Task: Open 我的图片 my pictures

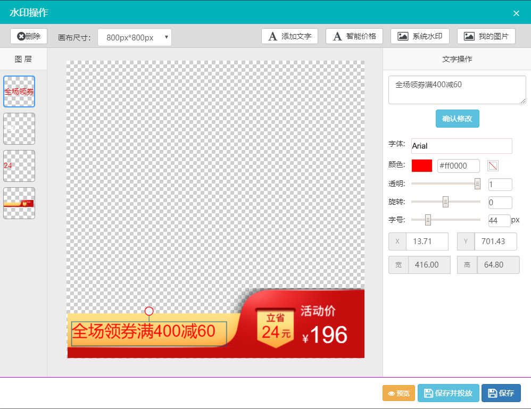Action: 486,36
